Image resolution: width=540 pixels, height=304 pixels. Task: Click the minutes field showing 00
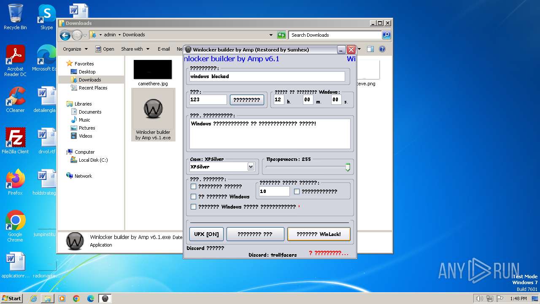308,100
